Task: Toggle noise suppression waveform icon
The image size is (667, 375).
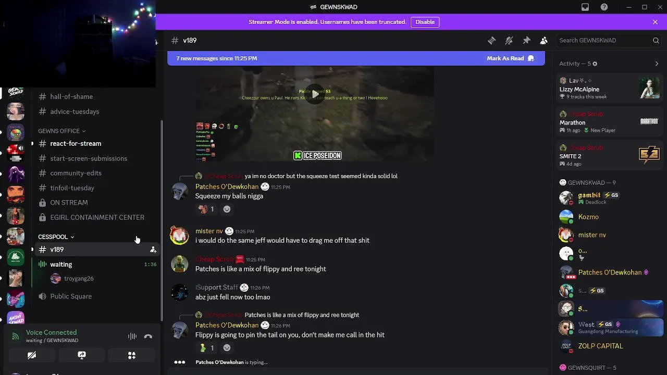Action: [132, 336]
